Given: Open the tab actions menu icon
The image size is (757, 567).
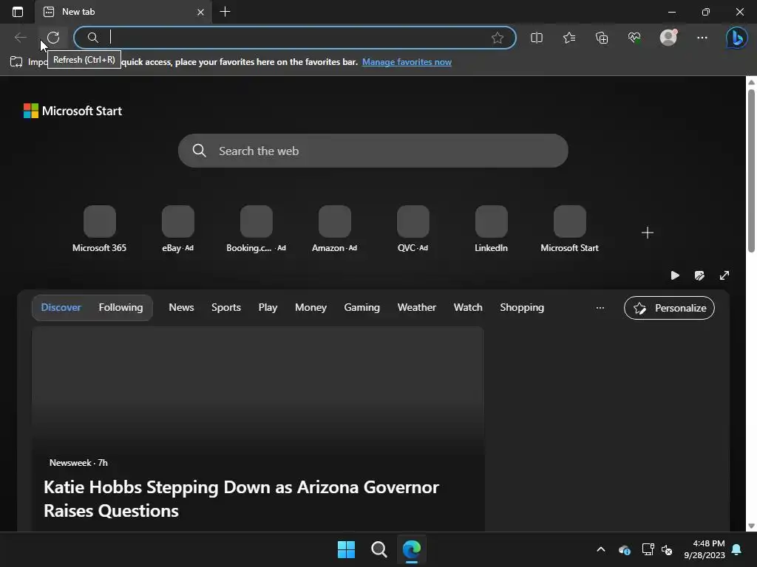Looking at the screenshot, I should [x=18, y=12].
